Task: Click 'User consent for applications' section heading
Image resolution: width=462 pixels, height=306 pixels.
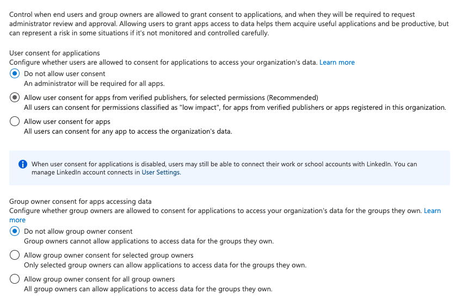Action: point(54,53)
